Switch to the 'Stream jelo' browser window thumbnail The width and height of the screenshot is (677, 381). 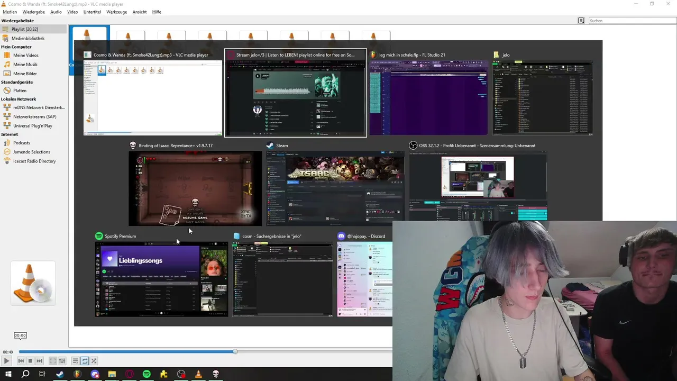point(296,93)
